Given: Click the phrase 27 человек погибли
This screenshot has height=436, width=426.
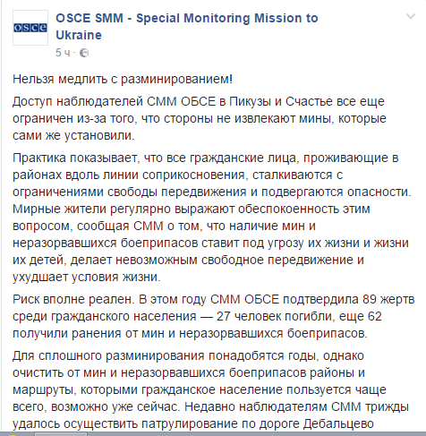Looking at the screenshot, I should 274,316.
